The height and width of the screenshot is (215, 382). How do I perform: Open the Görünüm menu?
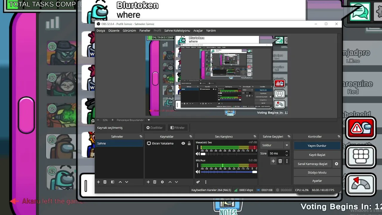[x=129, y=30]
